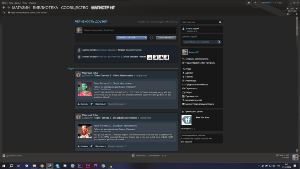Screen dimensions: 300x169
Task: Open the Windows Start menu
Action: (4, 166)
